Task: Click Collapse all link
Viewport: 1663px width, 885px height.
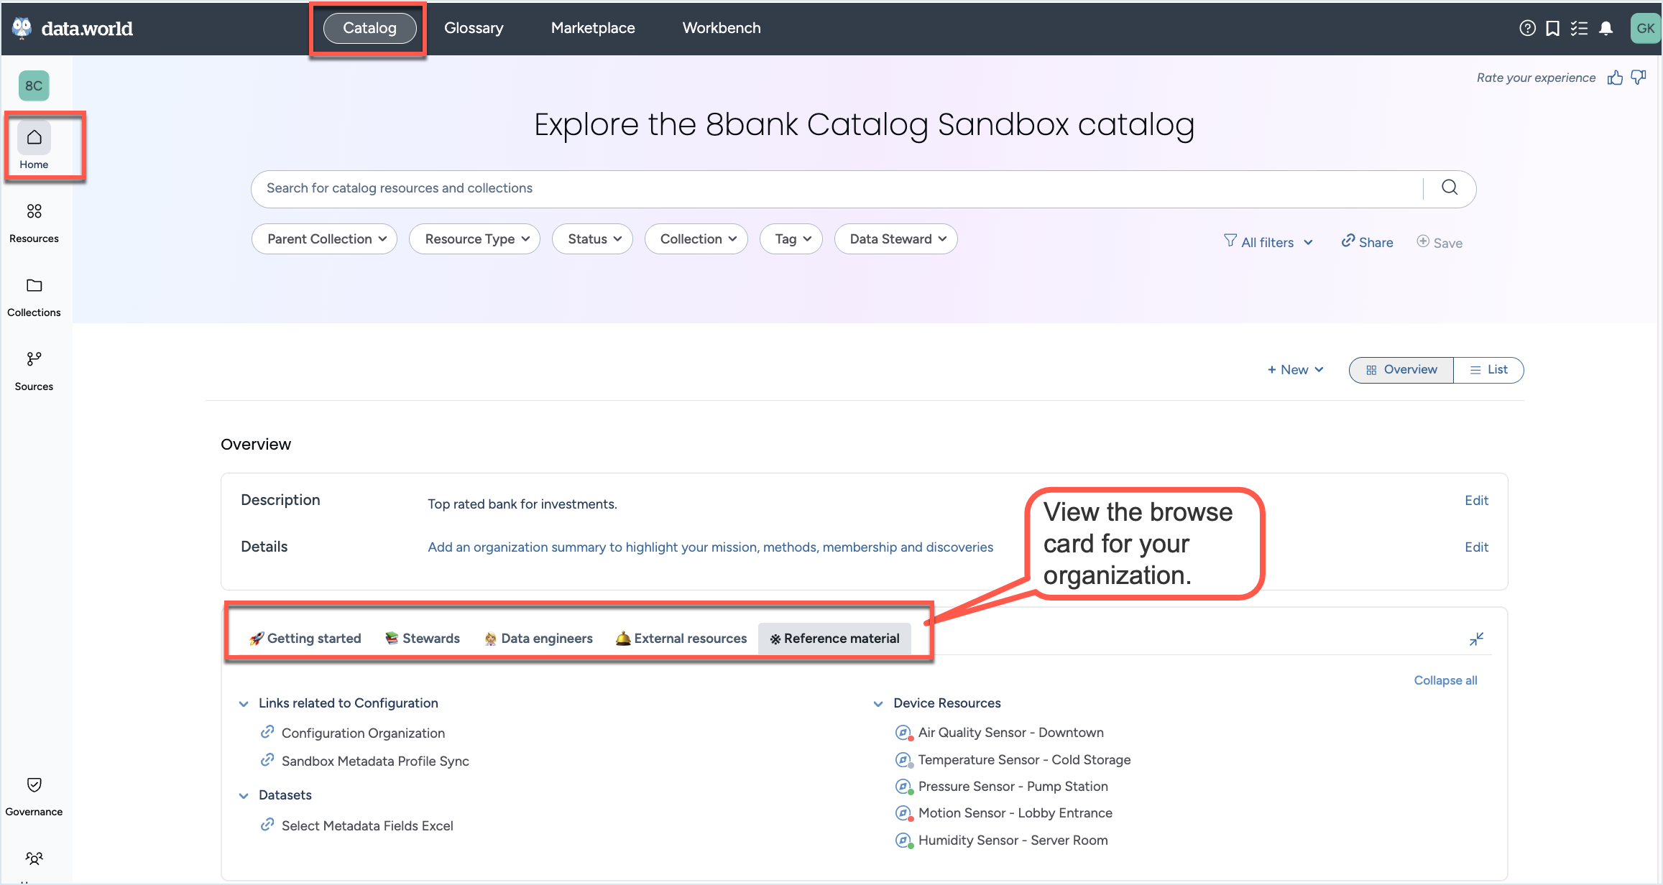Action: pyautogui.click(x=1446, y=680)
